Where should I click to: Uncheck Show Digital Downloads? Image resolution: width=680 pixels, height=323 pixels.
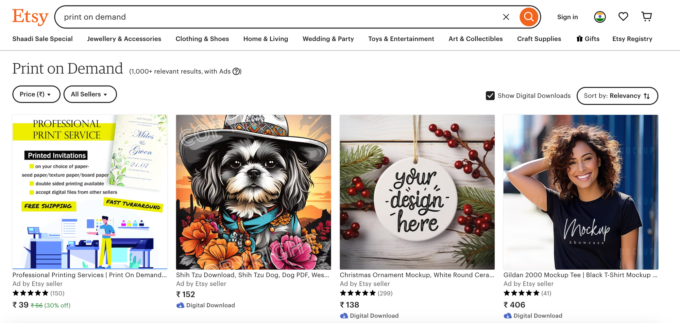coord(490,95)
